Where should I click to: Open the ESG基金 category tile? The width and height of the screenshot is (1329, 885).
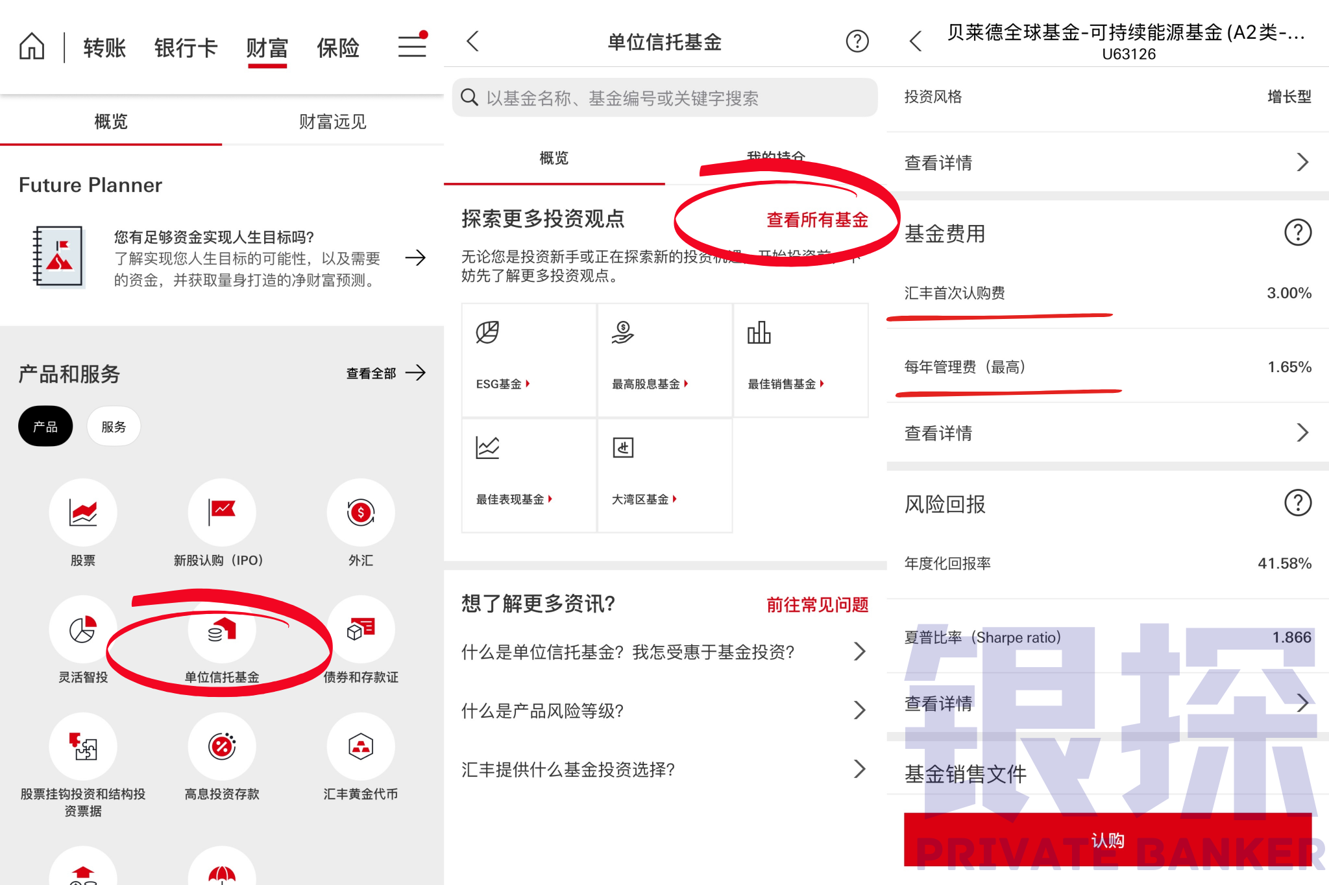click(x=529, y=360)
